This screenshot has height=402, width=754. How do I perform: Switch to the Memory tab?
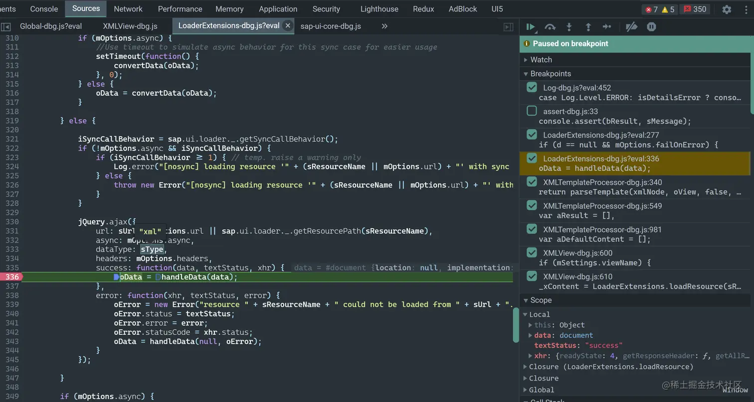tap(229, 9)
